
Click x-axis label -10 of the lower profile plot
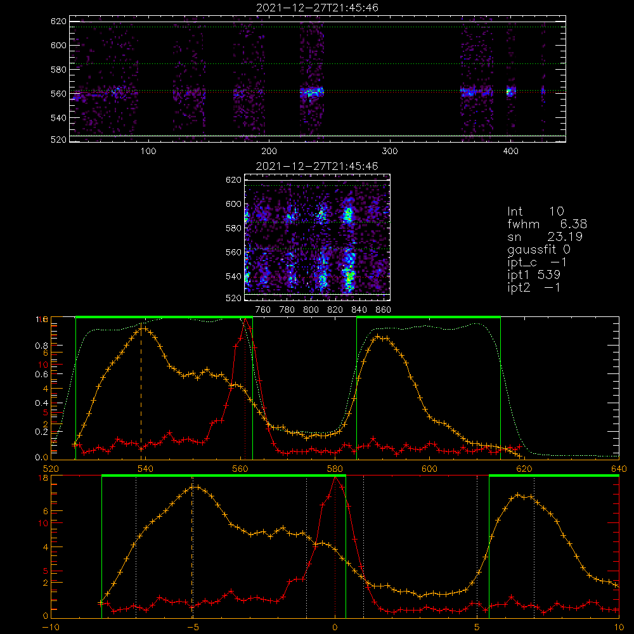pyautogui.click(x=51, y=628)
